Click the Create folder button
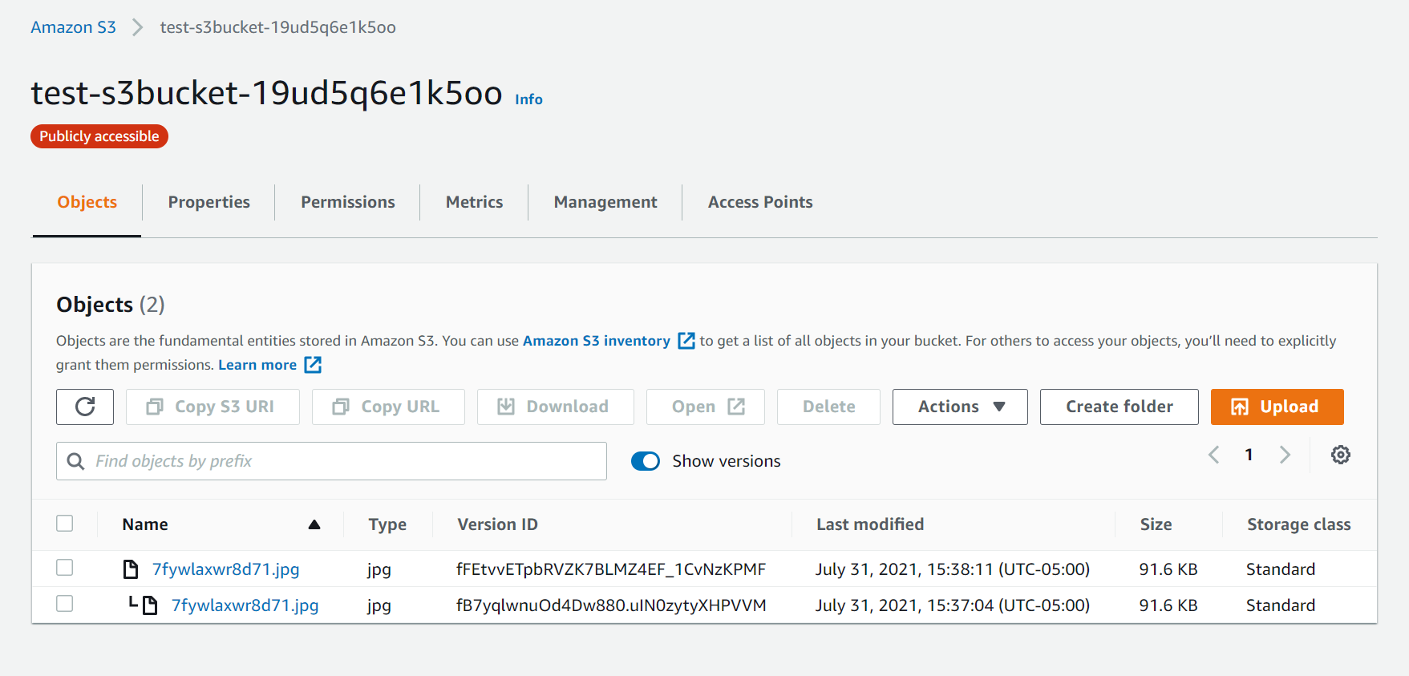The image size is (1409, 676). (1120, 407)
